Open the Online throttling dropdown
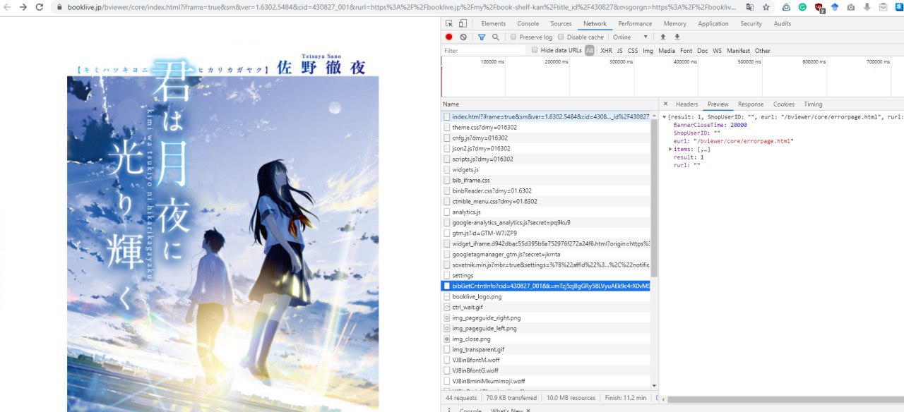This screenshot has width=904, height=412. click(631, 37)
